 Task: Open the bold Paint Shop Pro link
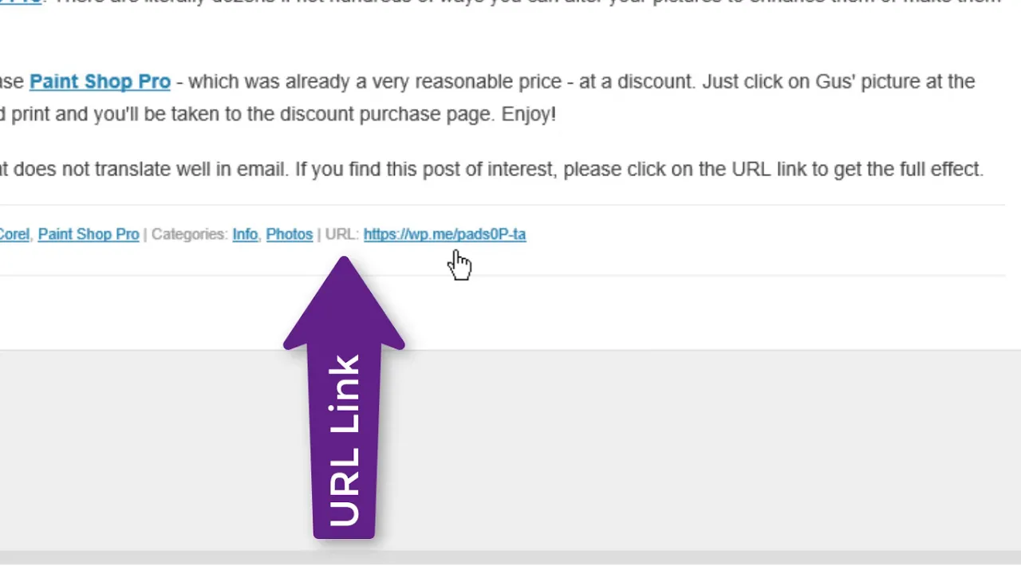[100, 81]
